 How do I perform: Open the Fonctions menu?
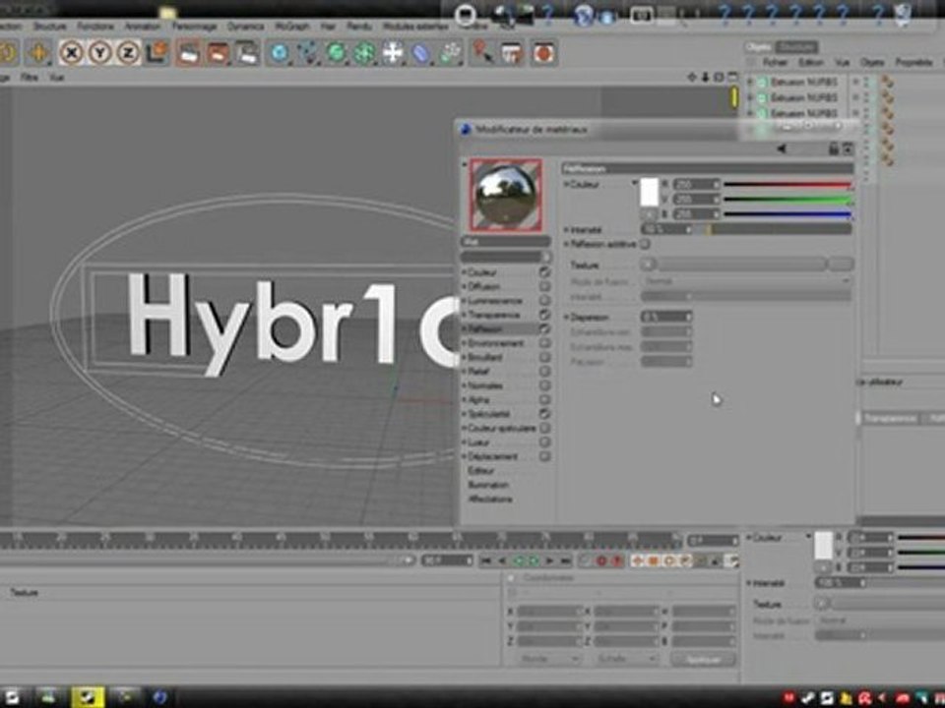click(95, 27)
